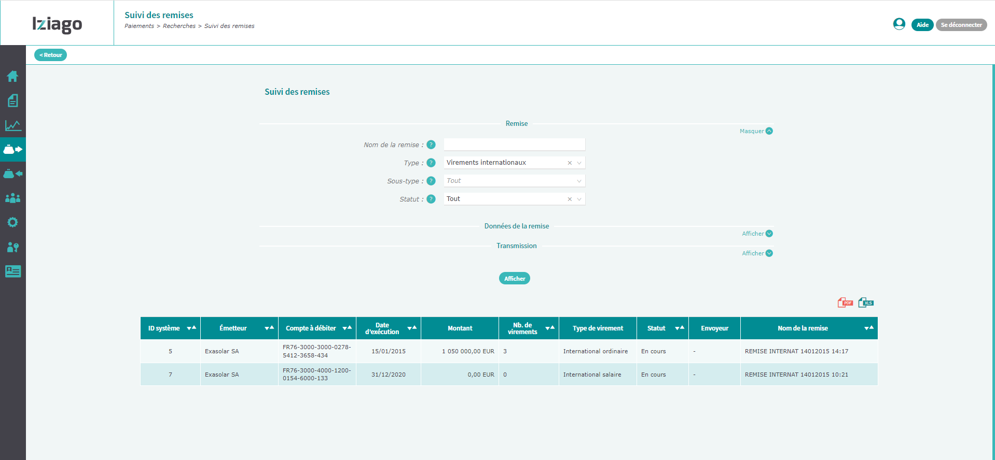Image resolution: width=995 pixels, height=460 pixels.
Task: Click the green Afficher search button
Action: 514,278
